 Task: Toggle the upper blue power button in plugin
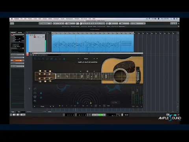(x=41, y=93)
